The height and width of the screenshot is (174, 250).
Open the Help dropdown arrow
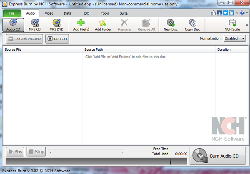click(247, 13)
